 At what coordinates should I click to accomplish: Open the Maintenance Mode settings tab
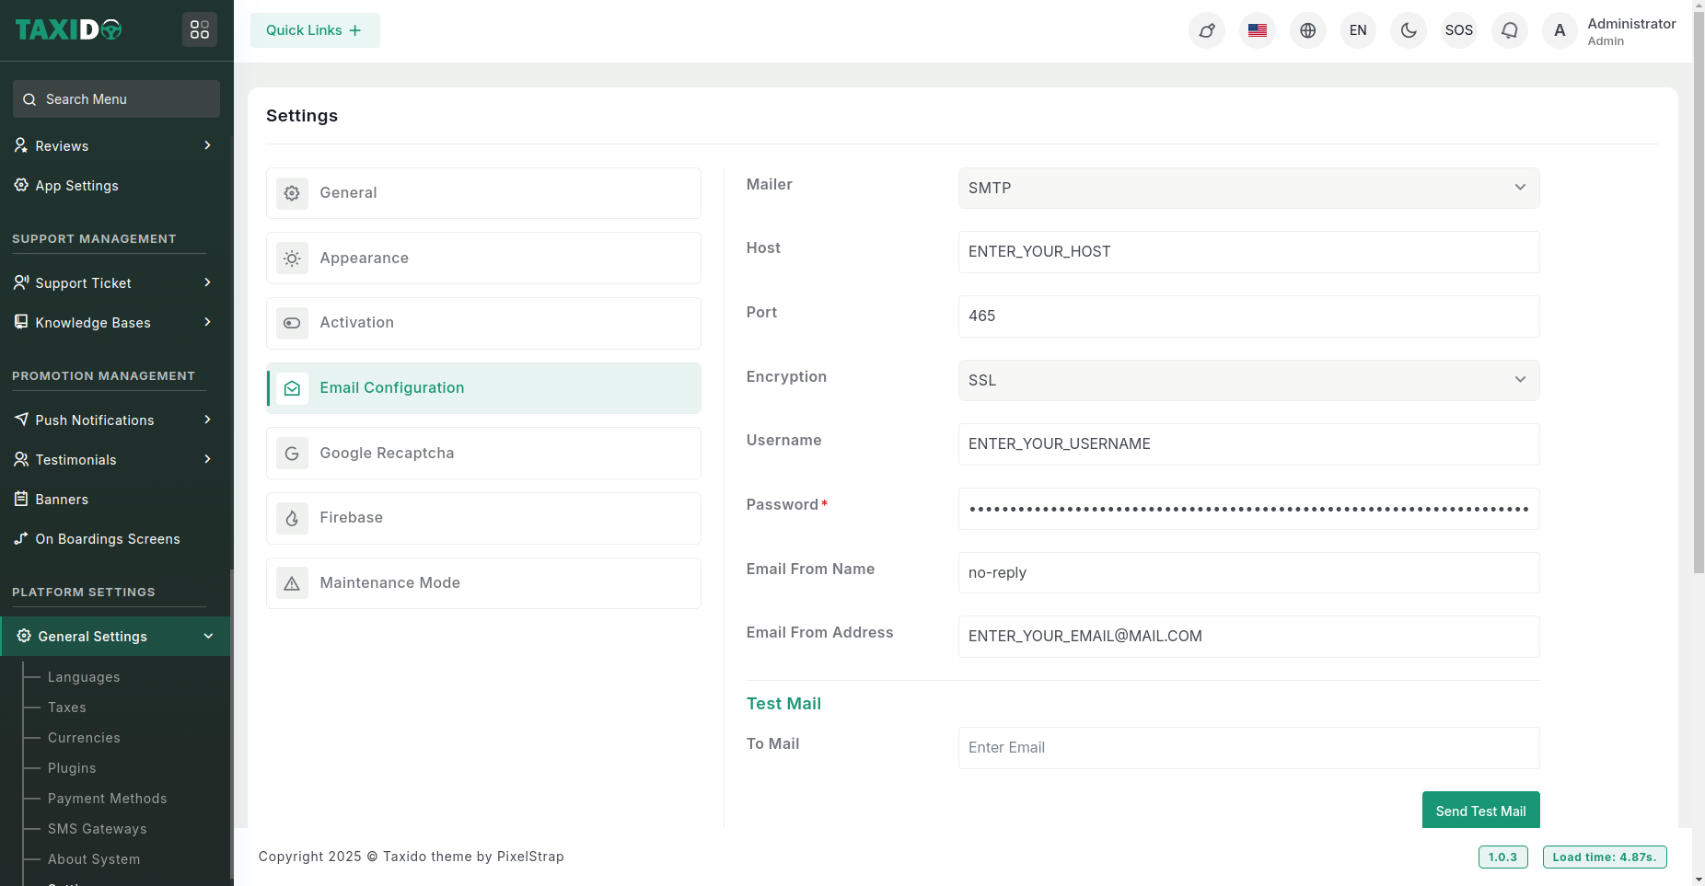pyautogui.click(x=483, y=583)
